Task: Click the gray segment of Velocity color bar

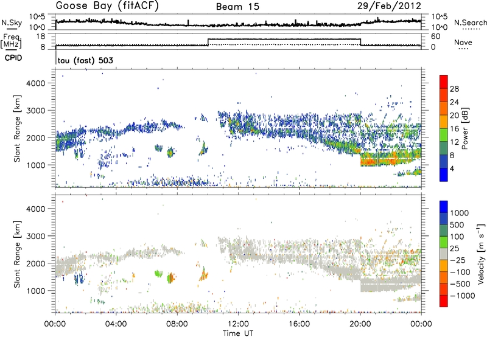Action: click(x=444, y=254)
